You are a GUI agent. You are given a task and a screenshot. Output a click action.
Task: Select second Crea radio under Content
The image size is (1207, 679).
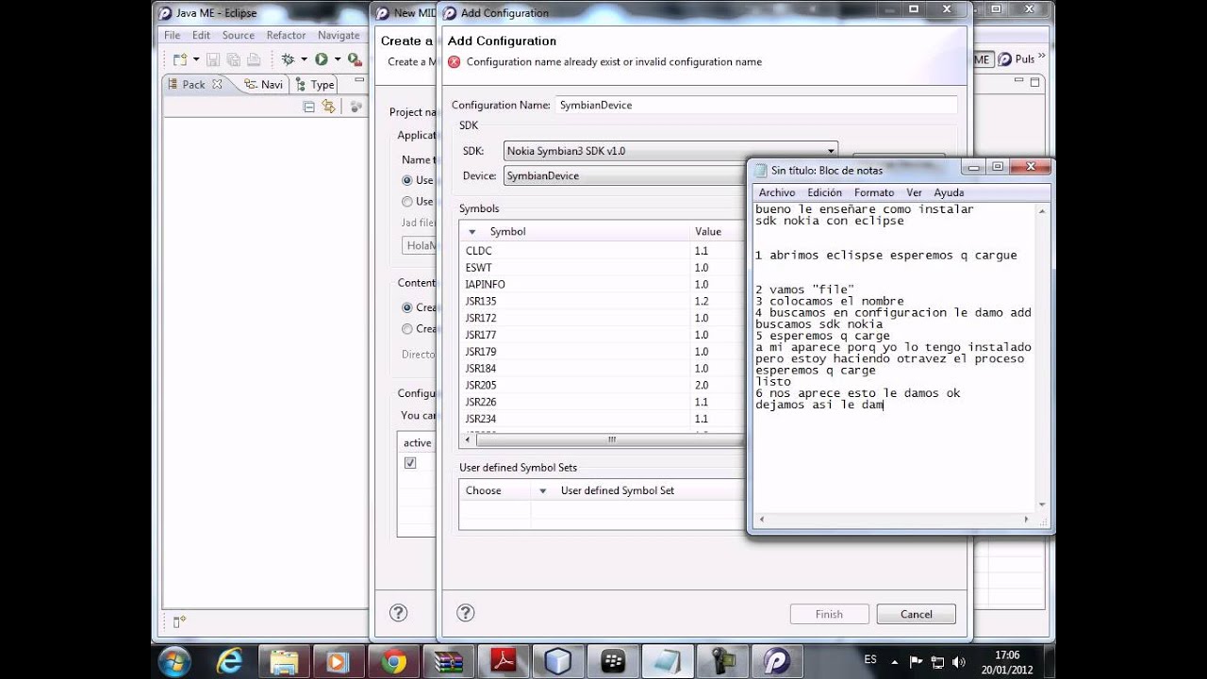click(x=407, y=329)
